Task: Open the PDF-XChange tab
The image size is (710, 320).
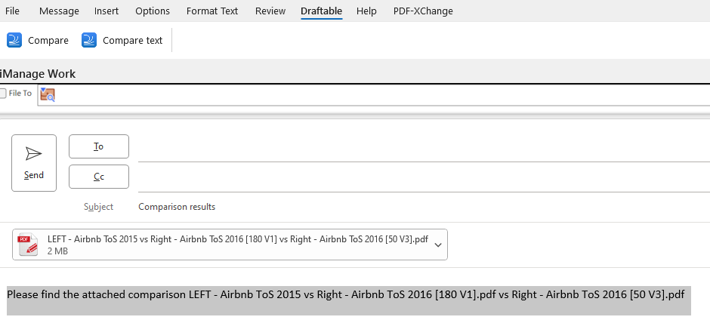Action: tap(423, 11)
